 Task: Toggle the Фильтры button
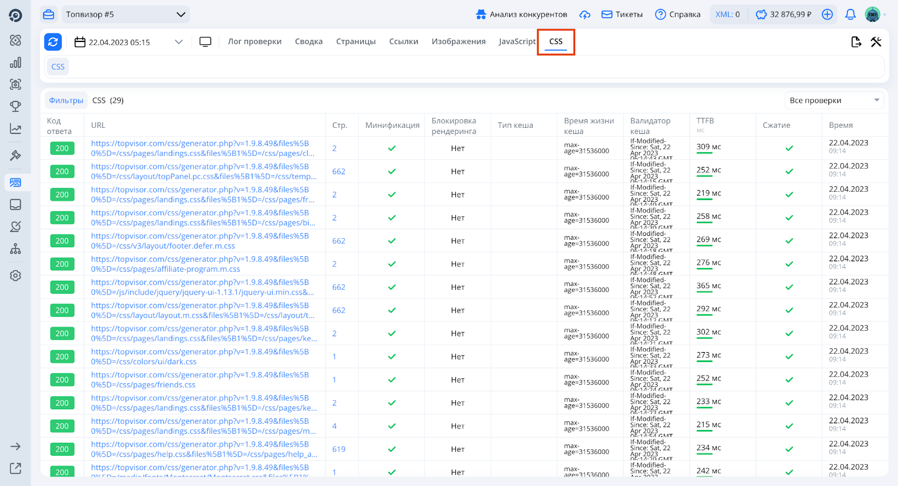pyautogui.click(x=66, y=100)
